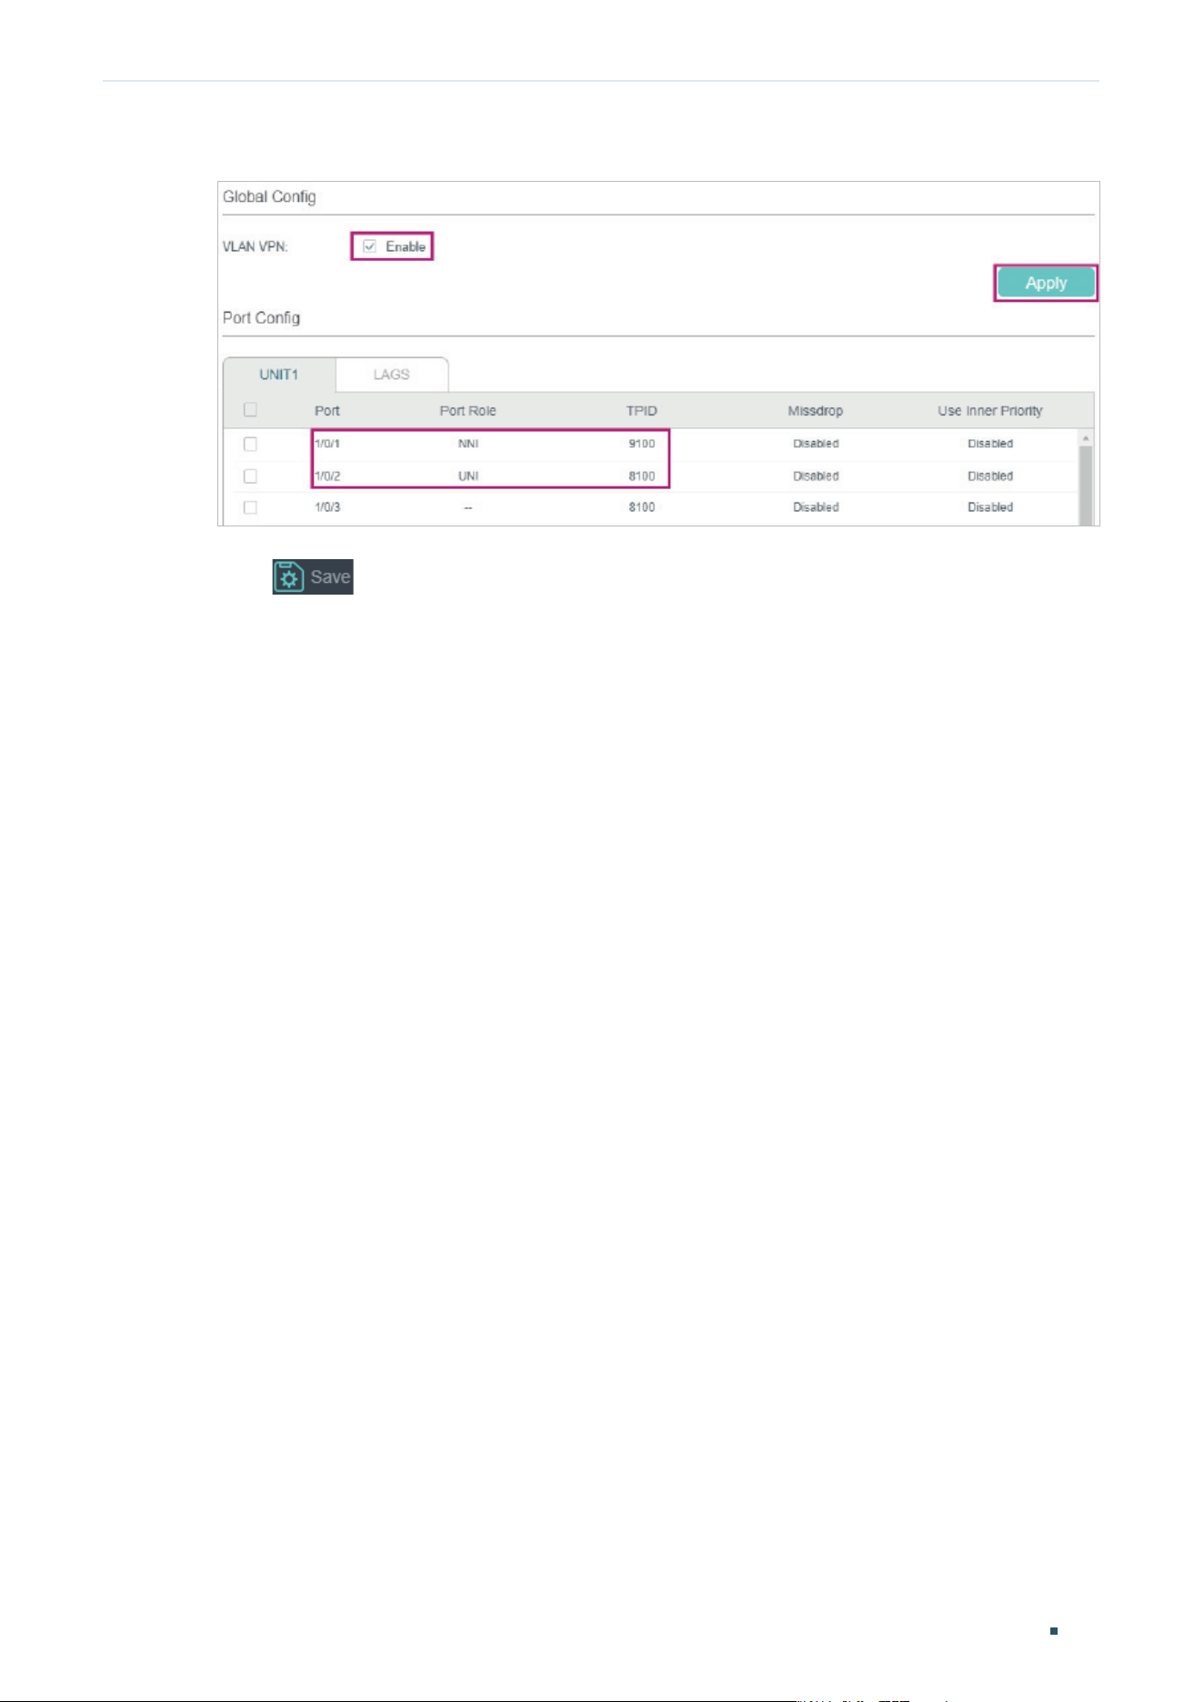Click the 9100 TPID value
Viewport: 1204px width, 1702px height.
click(642, 444)
